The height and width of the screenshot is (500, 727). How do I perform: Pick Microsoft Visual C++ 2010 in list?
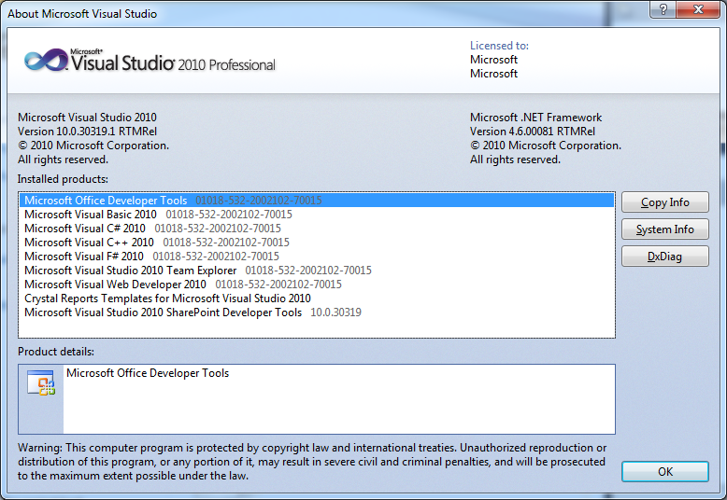pyautogui.click(x=89, y=243)
